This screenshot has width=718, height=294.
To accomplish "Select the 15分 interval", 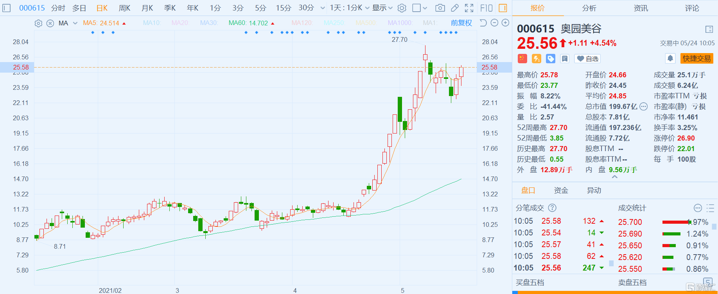I will tap(284, 8).
